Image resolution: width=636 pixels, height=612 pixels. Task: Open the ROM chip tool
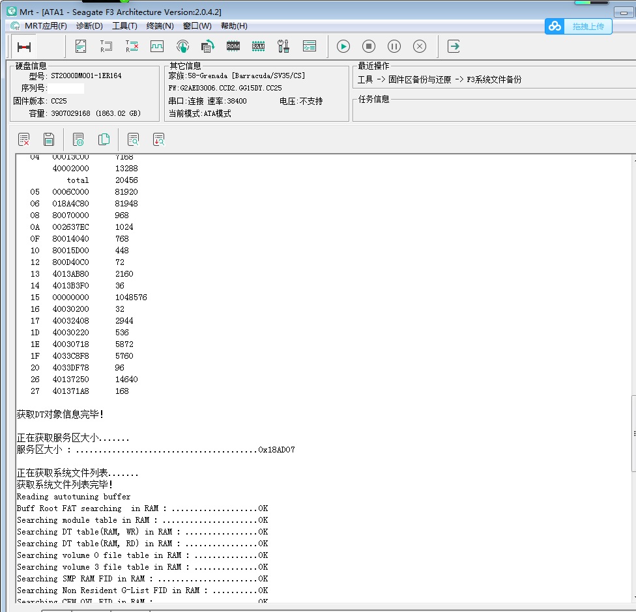pos(233,46)
